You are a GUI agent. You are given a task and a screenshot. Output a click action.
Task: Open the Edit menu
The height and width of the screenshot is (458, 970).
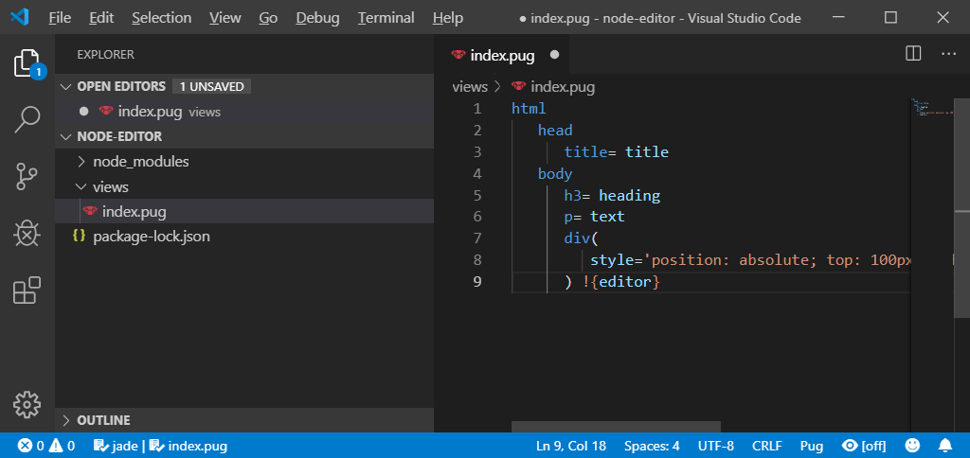click(x=101, y=18)
